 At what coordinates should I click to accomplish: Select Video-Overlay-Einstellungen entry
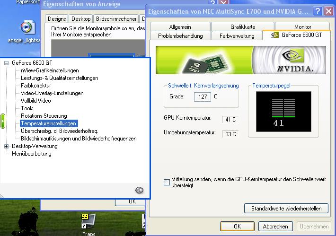pos(52,93)
